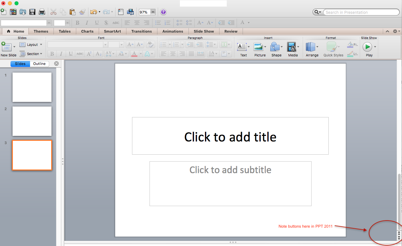Close the slides pane with X button

56,64
